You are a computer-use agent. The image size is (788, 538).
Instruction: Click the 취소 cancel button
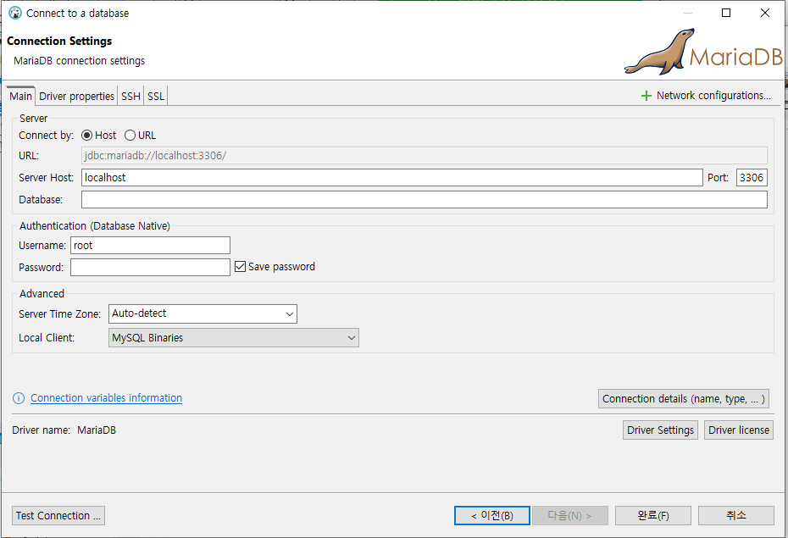pos(735,516)
